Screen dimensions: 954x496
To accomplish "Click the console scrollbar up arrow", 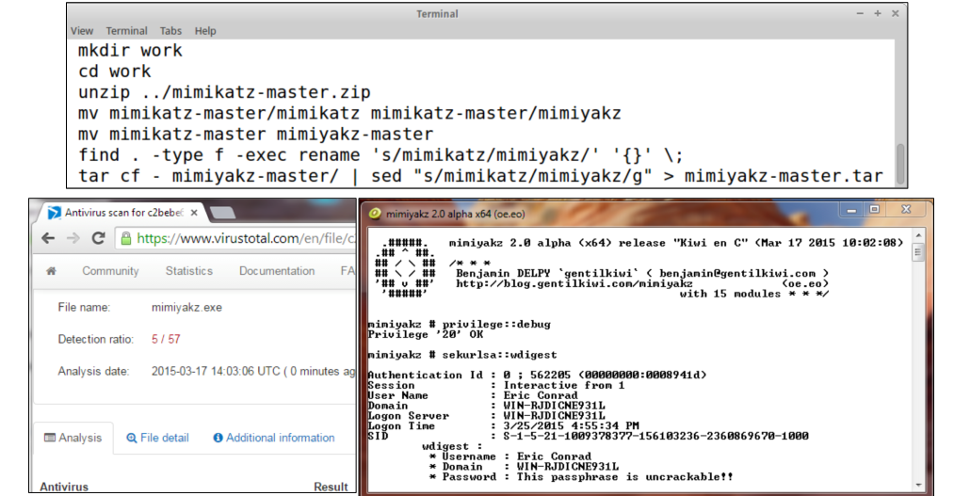I will tap(919, 236).
